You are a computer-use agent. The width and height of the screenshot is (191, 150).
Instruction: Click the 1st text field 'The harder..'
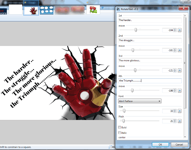tap(150, 20)
